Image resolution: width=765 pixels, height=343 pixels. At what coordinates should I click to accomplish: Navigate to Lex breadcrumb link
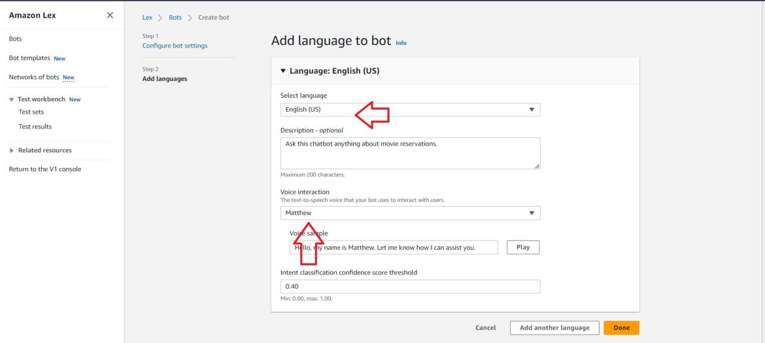pos(147,18)
